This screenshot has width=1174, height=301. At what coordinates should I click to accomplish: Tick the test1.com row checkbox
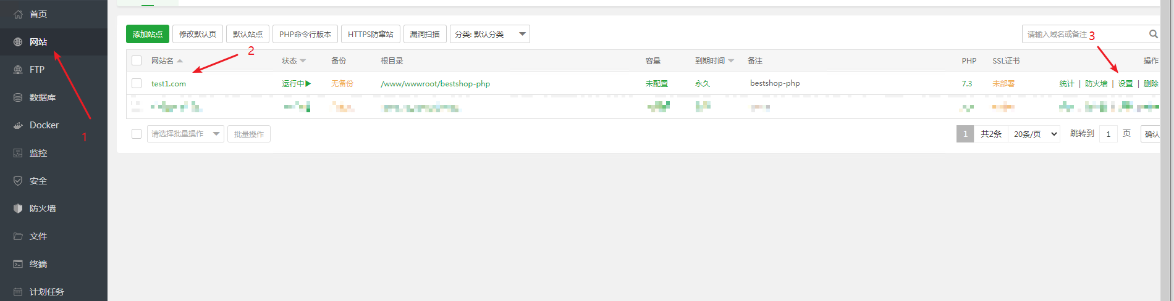(137, 83)
